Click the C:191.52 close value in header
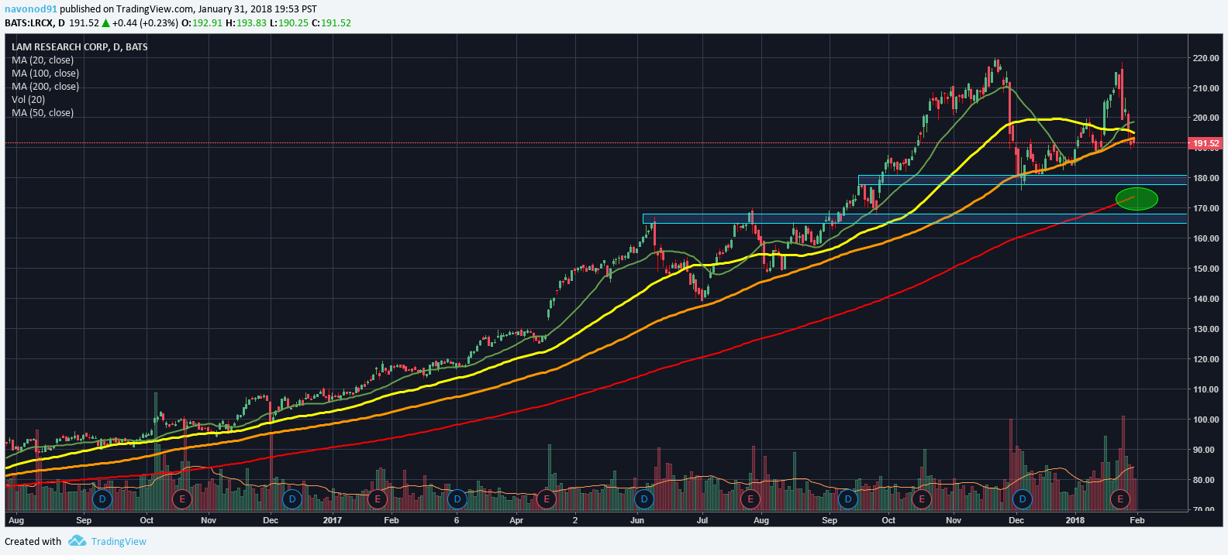 331,23
